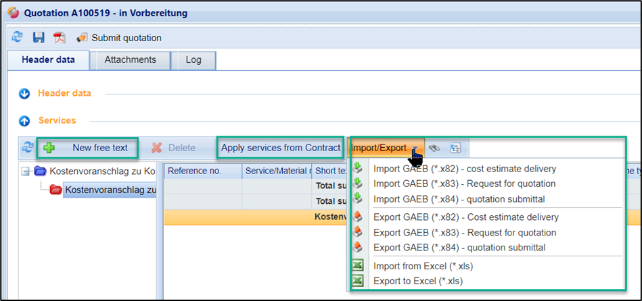The width and height of the screenshot is (642, 301).
Task: Click Apply services from Contract
Action: 281,148
